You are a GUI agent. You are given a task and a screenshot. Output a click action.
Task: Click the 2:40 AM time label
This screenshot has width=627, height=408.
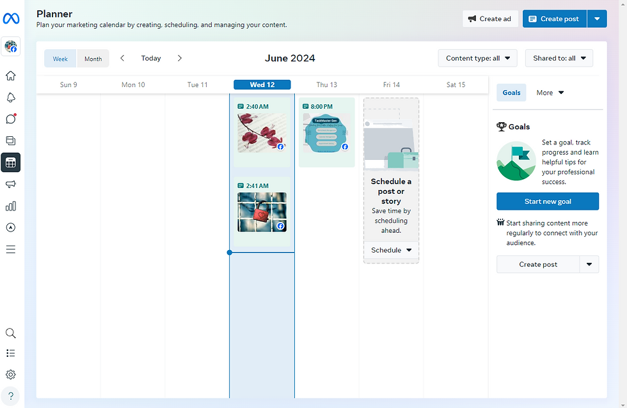tap(257, 107)
